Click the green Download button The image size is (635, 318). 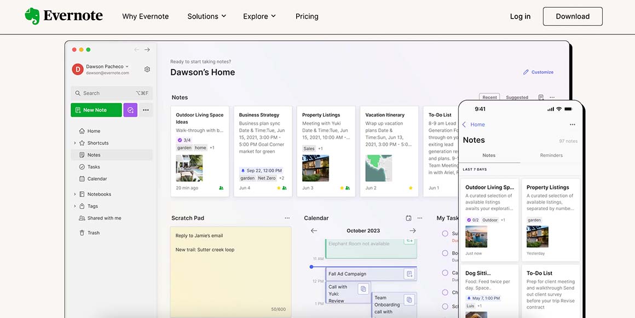(573, 16)
